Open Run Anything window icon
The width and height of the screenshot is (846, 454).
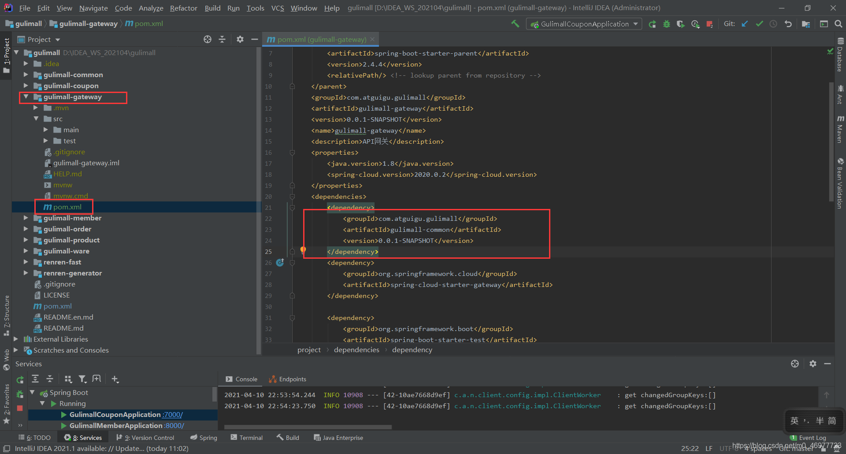click(824, 24)
